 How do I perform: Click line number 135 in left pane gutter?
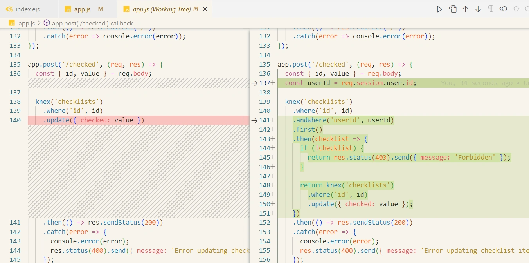coord(15,65)
